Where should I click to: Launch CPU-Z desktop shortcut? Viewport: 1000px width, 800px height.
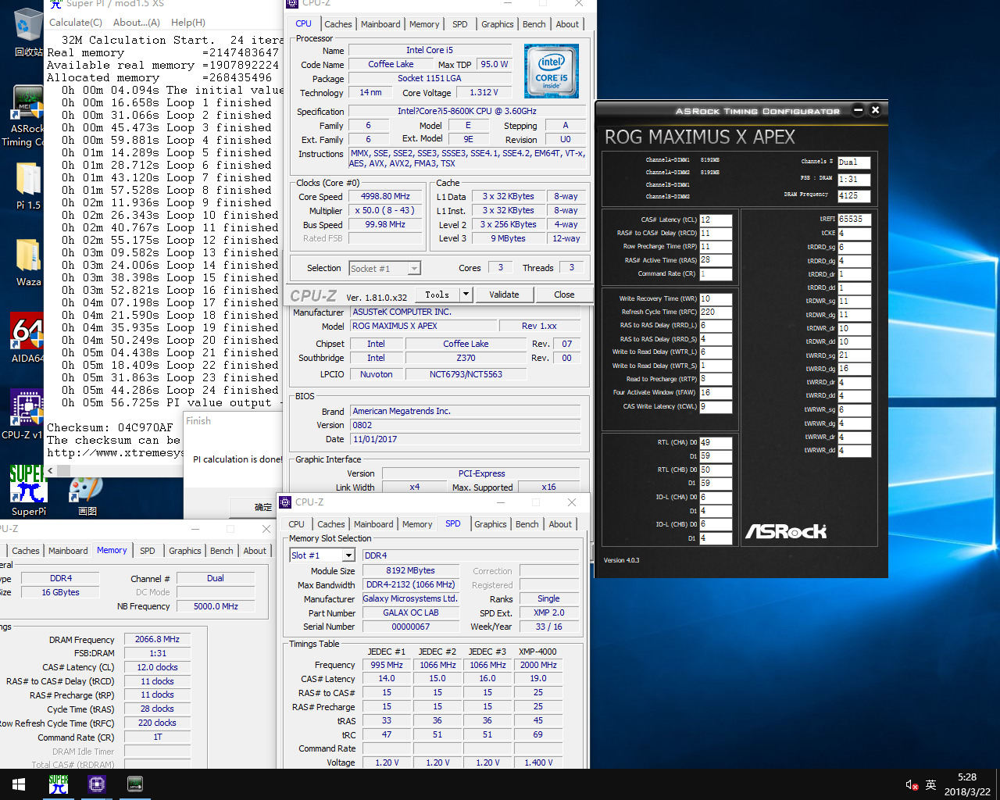(x=27, y=415)
